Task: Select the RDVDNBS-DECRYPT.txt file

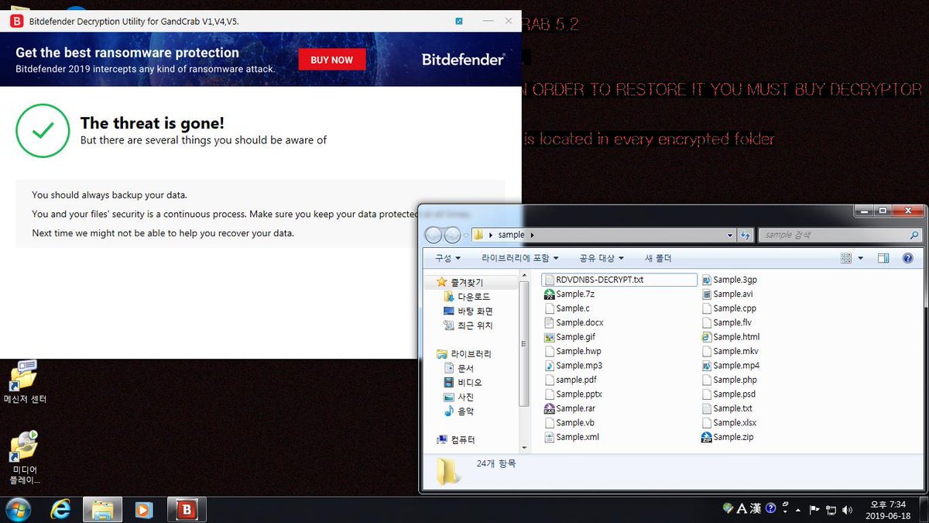Action: click(x=620, y=280)
